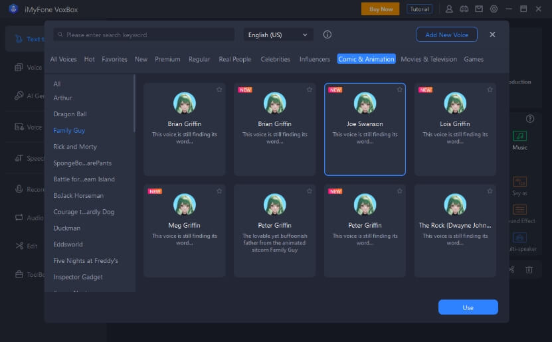Switch to Movies & Television tab

(x=429, y=59)
